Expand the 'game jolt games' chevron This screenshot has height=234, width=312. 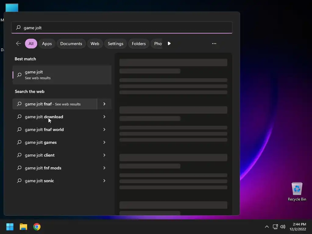coord(104,142)
